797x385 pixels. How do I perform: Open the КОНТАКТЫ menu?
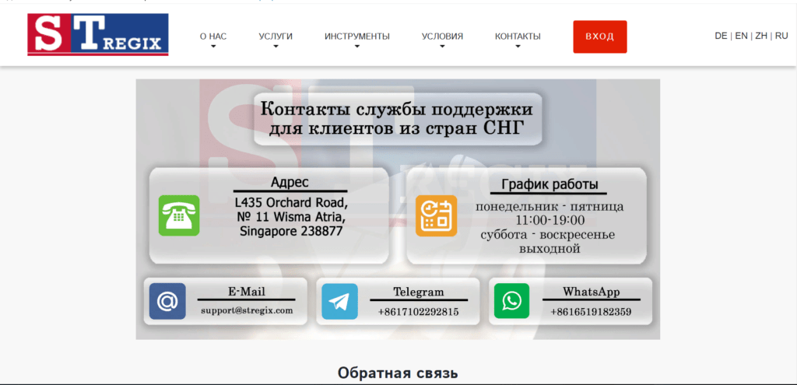tap(518, 37)
